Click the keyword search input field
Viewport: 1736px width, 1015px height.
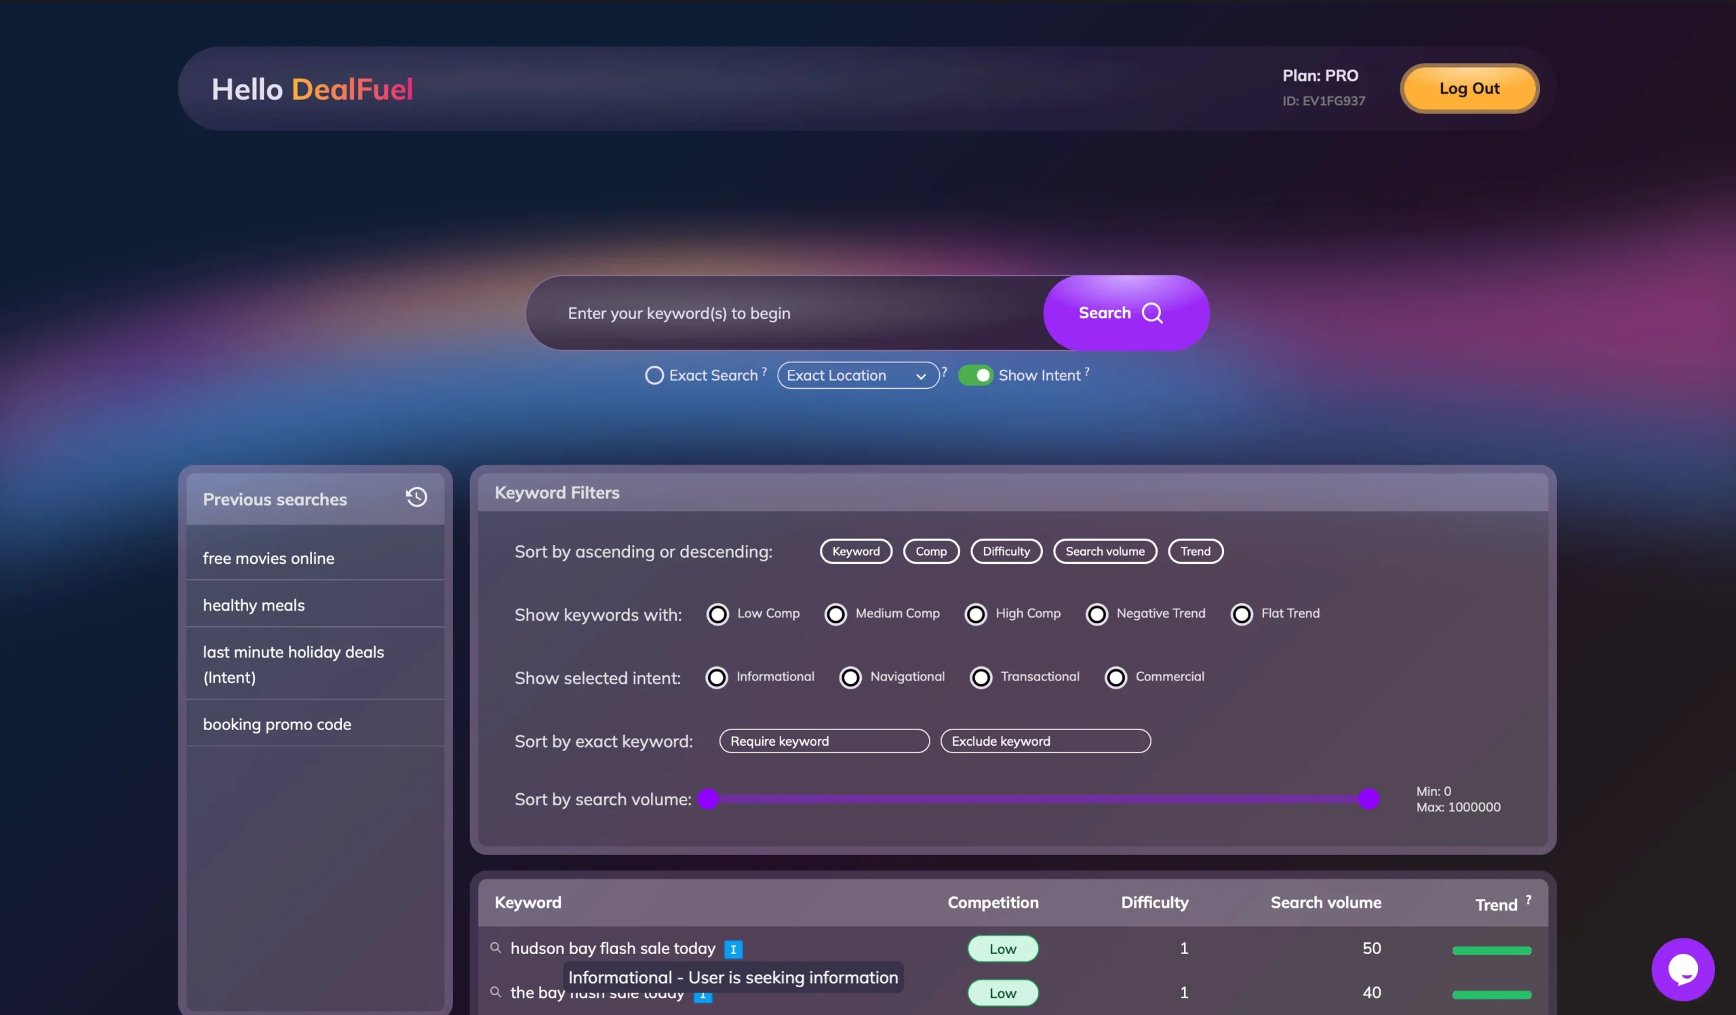[785, 313]
